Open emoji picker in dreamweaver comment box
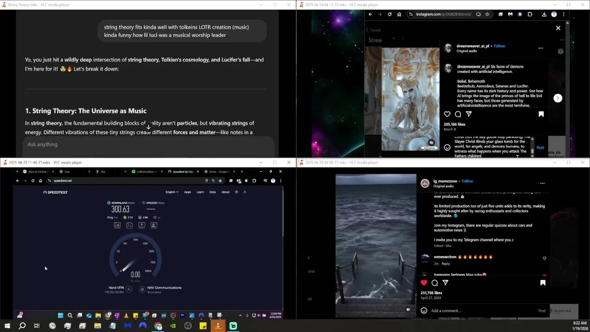 tap(447, 148)
